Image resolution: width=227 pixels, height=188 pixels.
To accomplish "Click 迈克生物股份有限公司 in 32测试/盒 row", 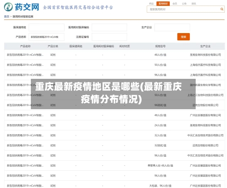I will (205, 145).
